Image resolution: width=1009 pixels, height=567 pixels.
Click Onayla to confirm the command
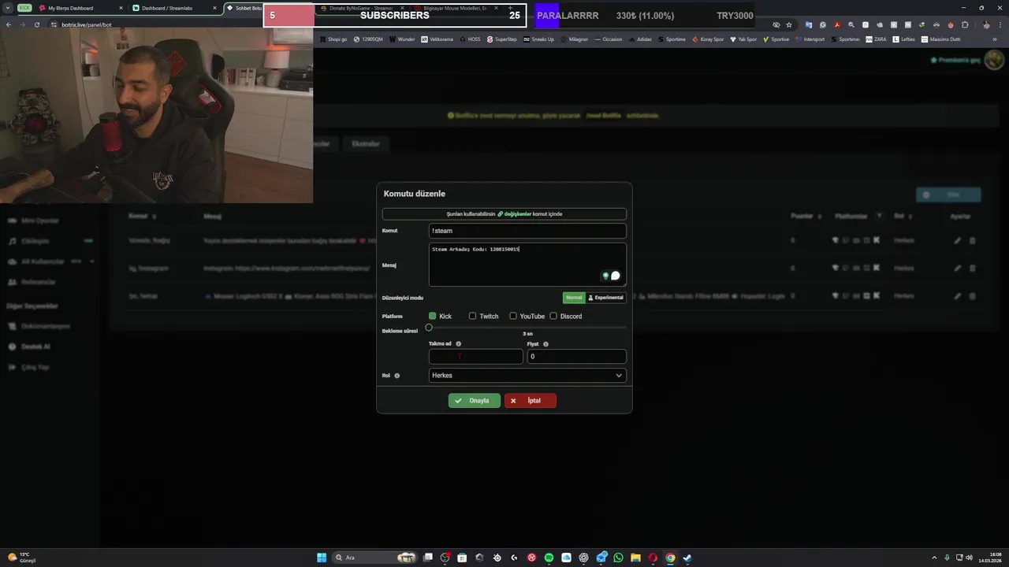pos(475,401)
